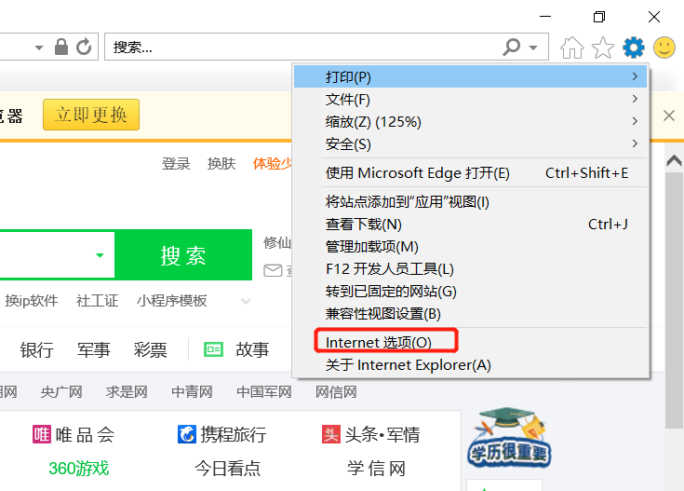This screenshot has width=684, height=491.
Task: Click the 中国军网 link
Action: [264, 392]
